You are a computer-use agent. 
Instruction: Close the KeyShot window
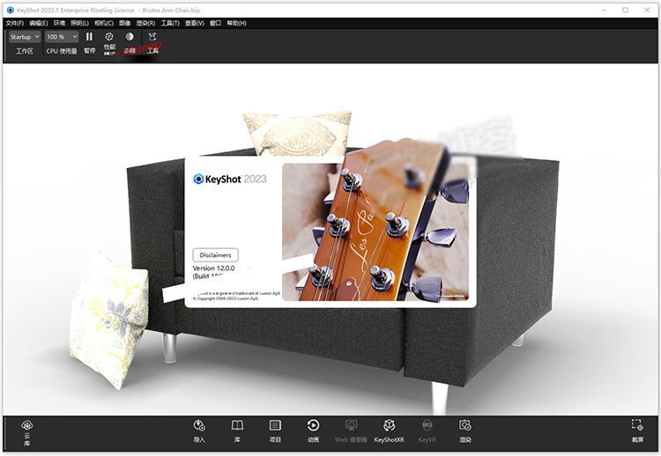point(647,10)
